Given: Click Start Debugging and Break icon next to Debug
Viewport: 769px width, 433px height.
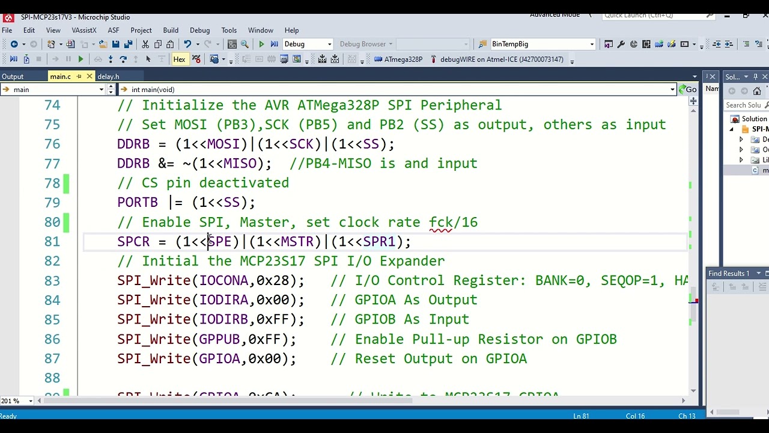Looking at the screenshot, I should [275, 44].
